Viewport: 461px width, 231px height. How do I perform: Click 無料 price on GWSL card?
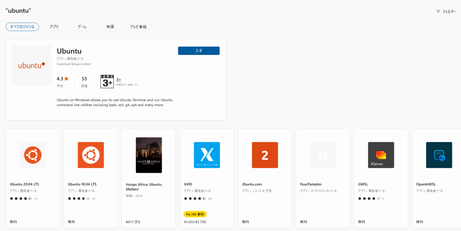click(362, 222)
